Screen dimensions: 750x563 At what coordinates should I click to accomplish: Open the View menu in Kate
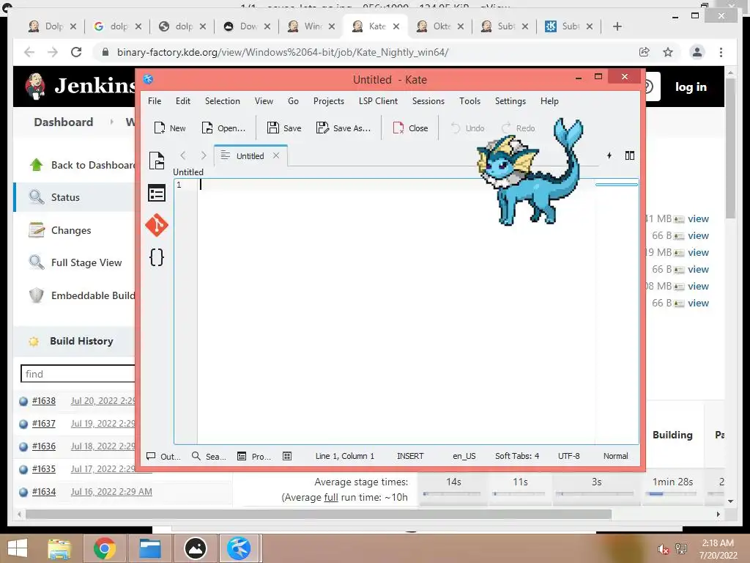coord(264,101)
